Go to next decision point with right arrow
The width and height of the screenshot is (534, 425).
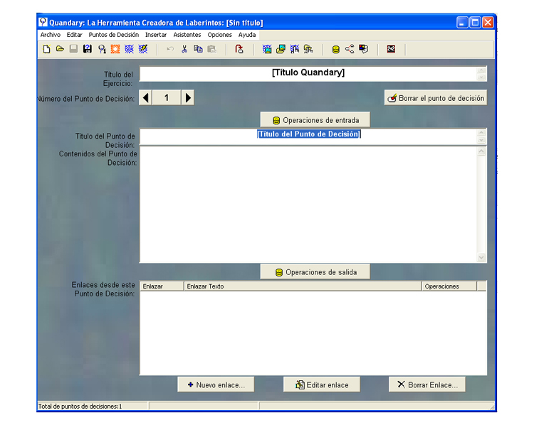click(x=188, y=98)
